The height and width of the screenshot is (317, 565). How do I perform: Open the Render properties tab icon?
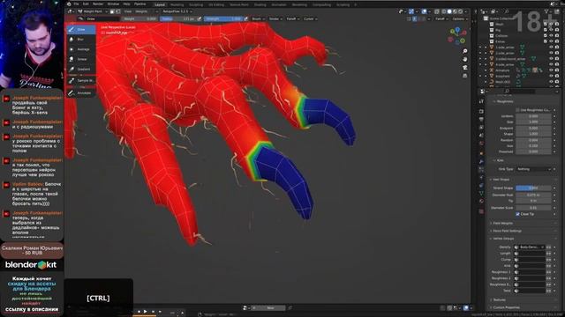481,112
